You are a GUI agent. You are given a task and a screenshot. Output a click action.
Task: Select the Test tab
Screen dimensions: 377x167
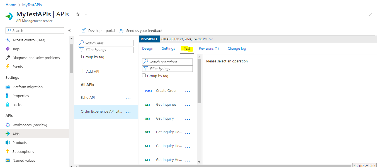click(x=187, y=49)
